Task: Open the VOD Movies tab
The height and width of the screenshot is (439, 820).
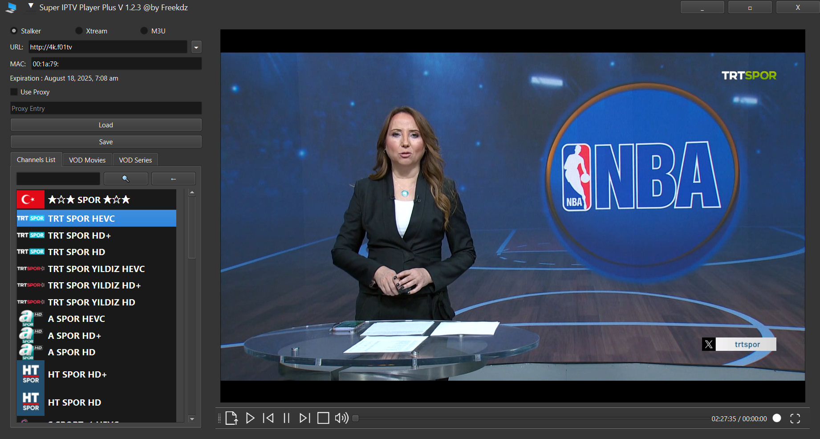Action: pos(87,160)
